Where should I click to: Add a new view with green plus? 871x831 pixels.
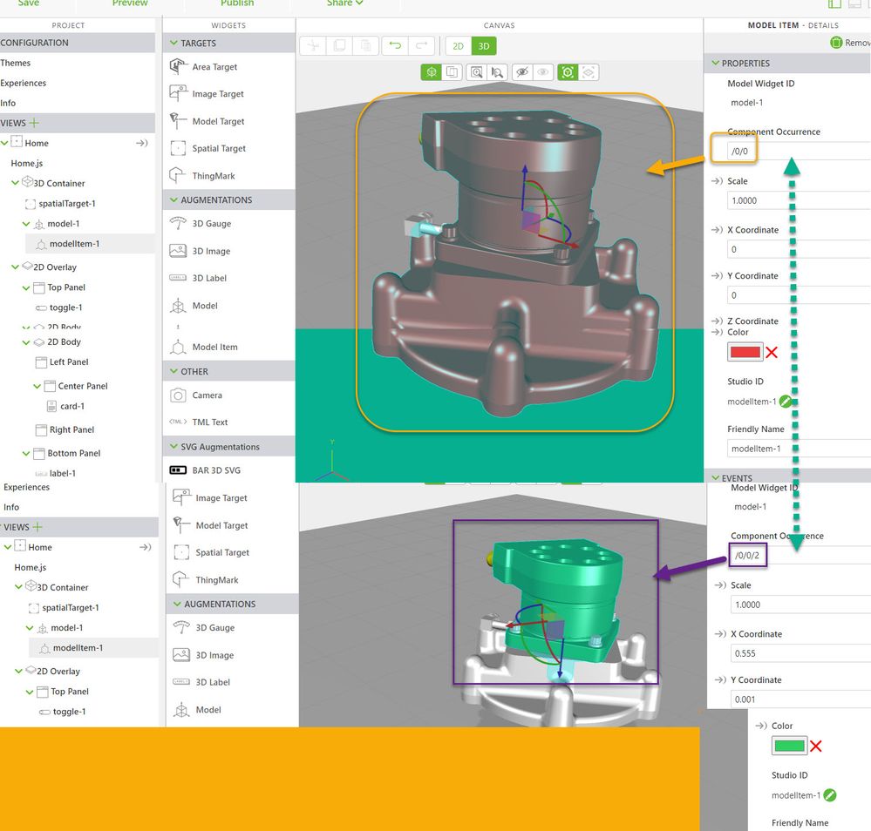tap(35, 123)
